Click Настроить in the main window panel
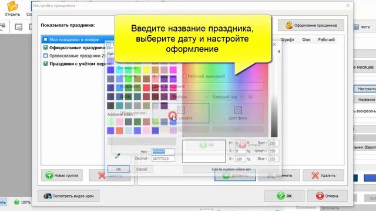This screenshot has width=376, height=211. 365,89
